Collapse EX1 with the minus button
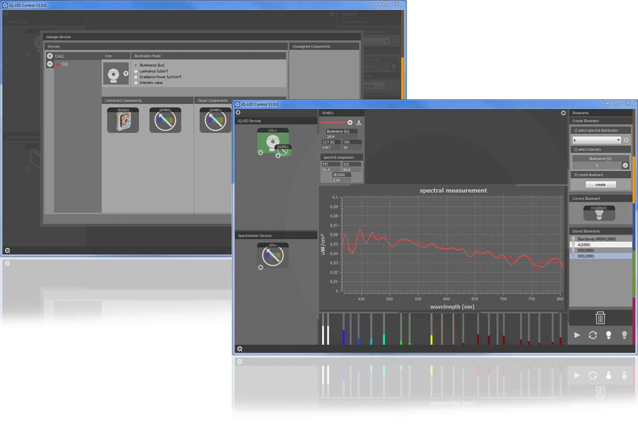This screenshot has width=638, height=442. point(50,64)
